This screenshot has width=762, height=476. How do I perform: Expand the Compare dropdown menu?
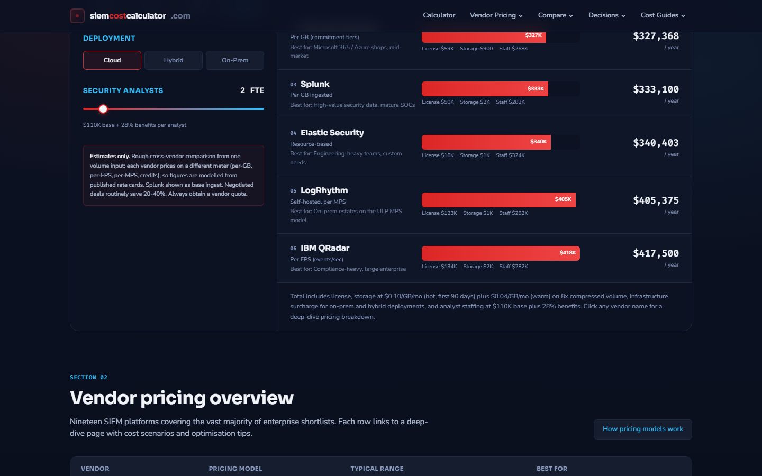tap(556, 15)
